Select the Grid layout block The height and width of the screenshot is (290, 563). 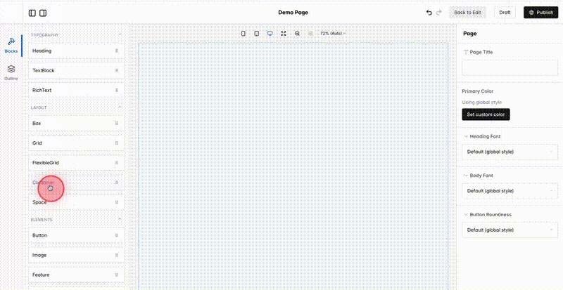tap(77, 143)
